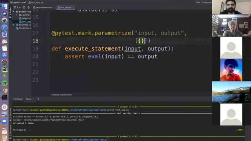
Task: Expand the .pytest_cache folder
Action: (x=16, y=15)
